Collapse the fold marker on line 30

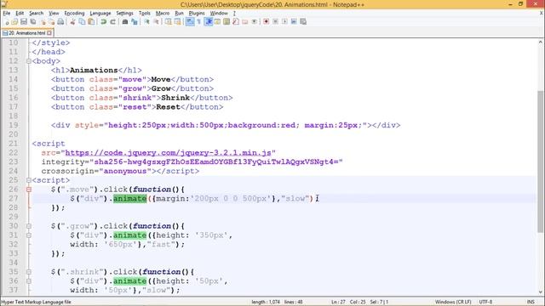click(29, 226)
